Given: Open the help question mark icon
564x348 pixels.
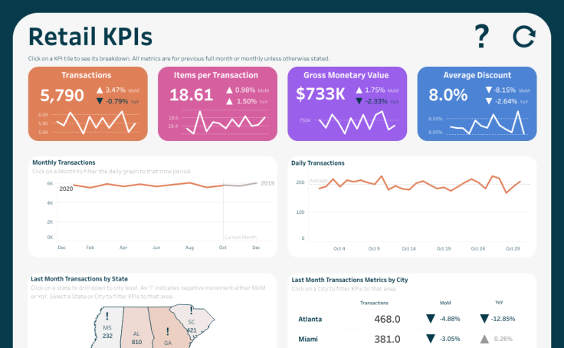Looking at the screenshot, I should click(x=482, y=36).
